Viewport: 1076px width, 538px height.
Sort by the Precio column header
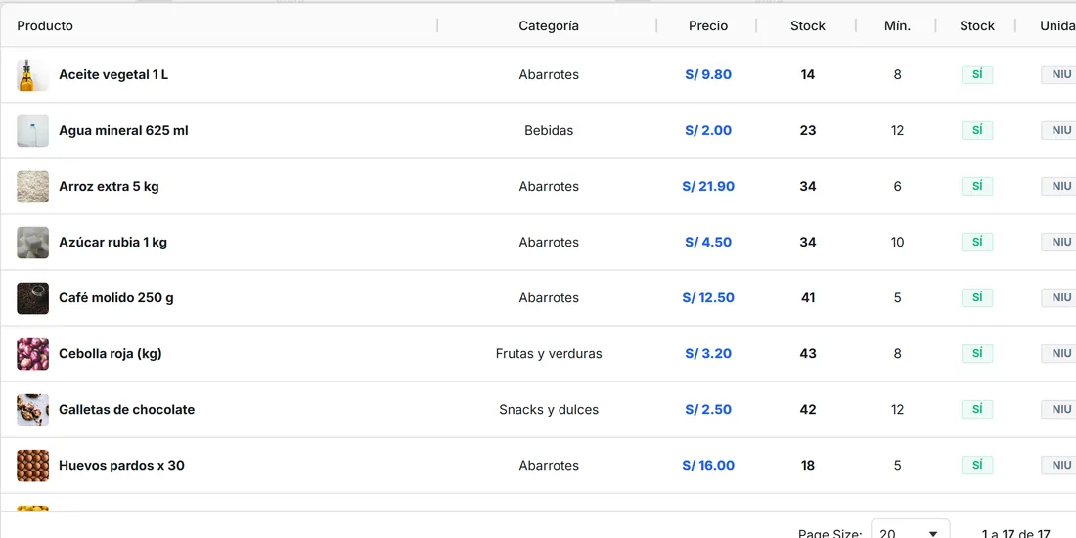click(x=708, y=26)
